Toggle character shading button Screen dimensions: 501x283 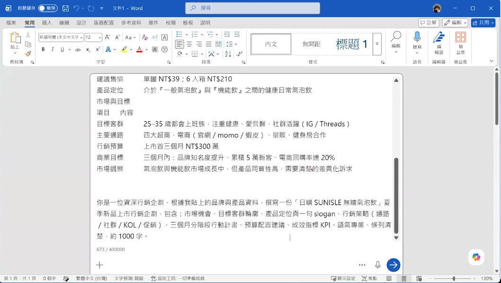click(155, 50)
